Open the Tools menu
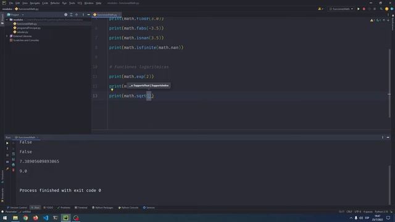Screen dimensions: 395x222 [x=72, y=3]
